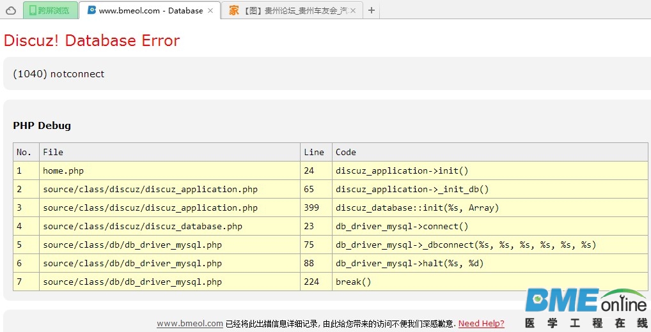Select home.php file cell
This screenshot has width=651, height=332.
(169, 170)
